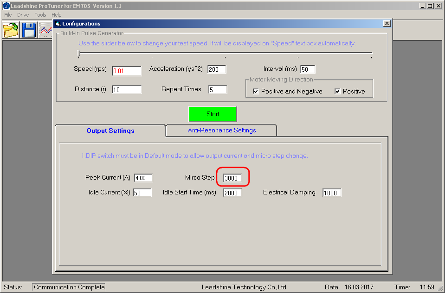445x293 pixels.
Task: Click the Idle Start Time field
Action: 233,193
